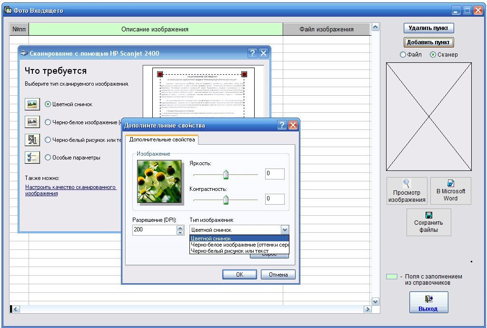Viewport: 487px width, 328px height.
Task: Click the Описание изображения column header
Action: pyautogui.click(x=156, y=29)
